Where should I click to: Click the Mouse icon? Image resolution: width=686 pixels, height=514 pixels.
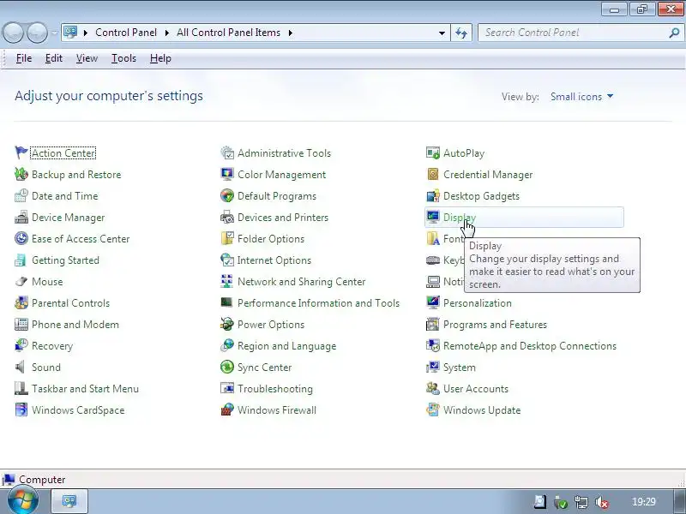21,281
